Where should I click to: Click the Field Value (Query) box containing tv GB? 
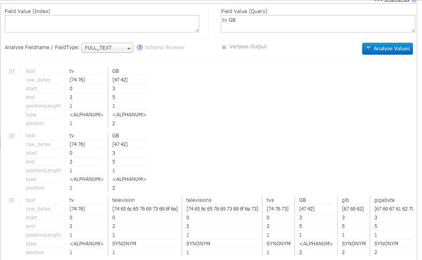point(318,24)
